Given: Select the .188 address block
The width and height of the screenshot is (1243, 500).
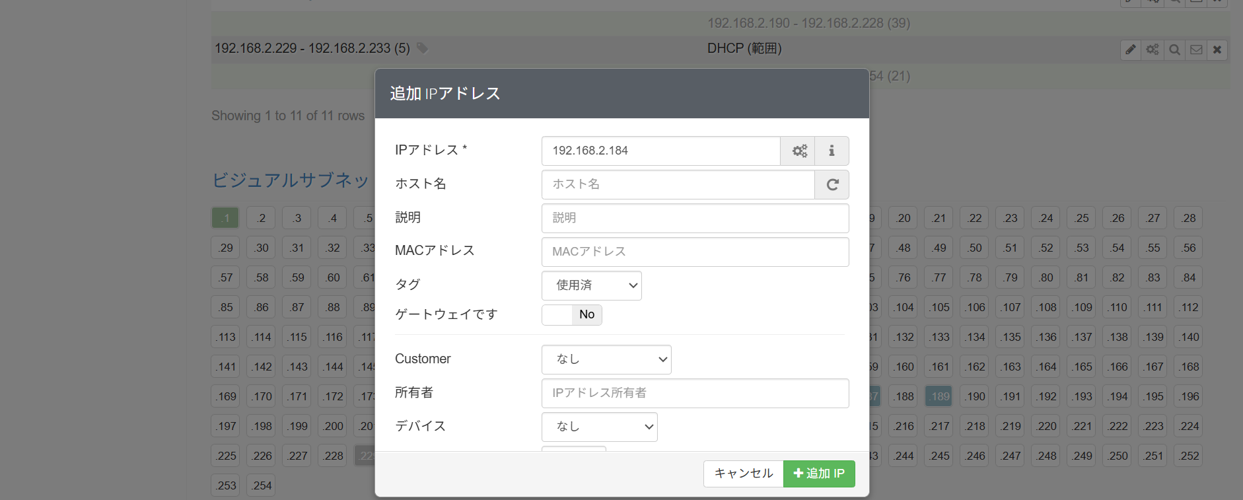Looking at the screenshot, I should [903, 396].
